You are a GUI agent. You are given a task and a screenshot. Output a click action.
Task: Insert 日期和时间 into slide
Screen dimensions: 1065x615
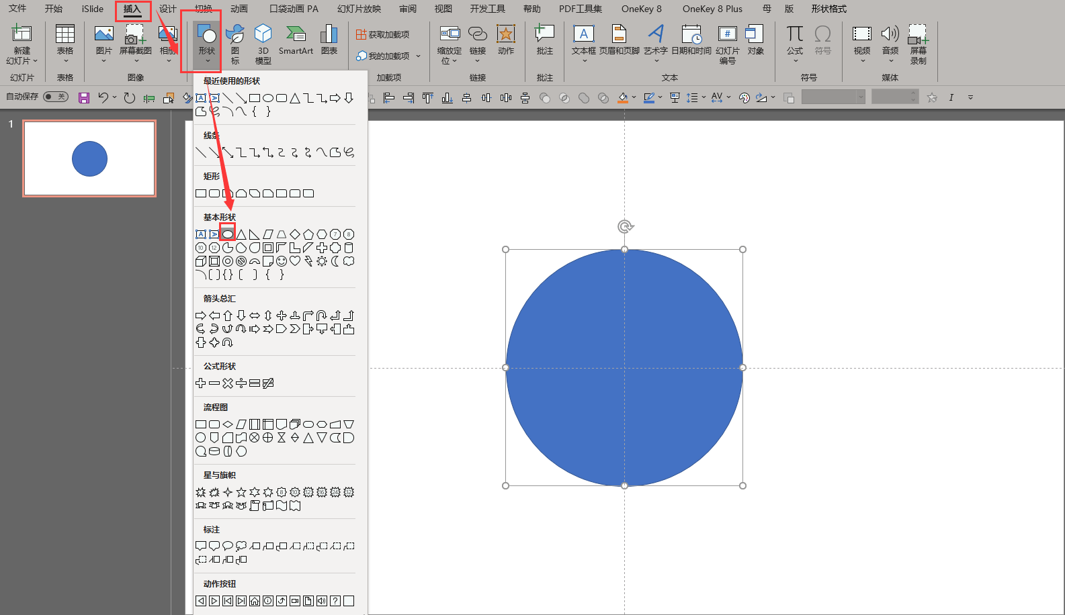tap(691, 40)
